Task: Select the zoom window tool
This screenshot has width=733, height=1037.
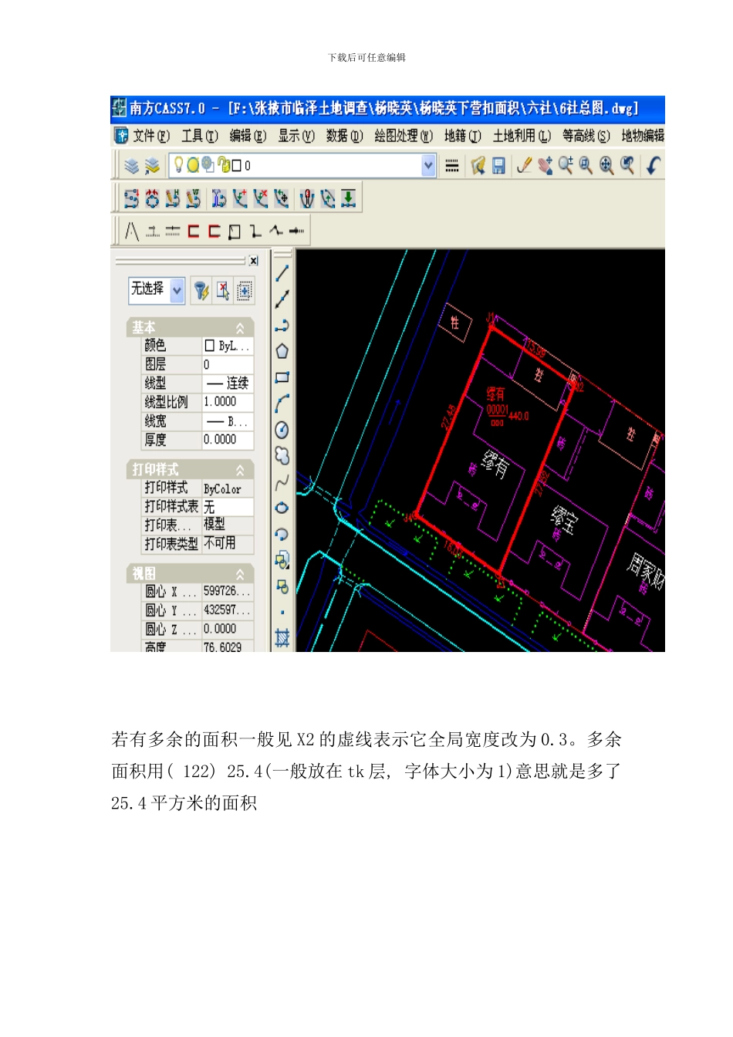Action: (x=586, y=165)
